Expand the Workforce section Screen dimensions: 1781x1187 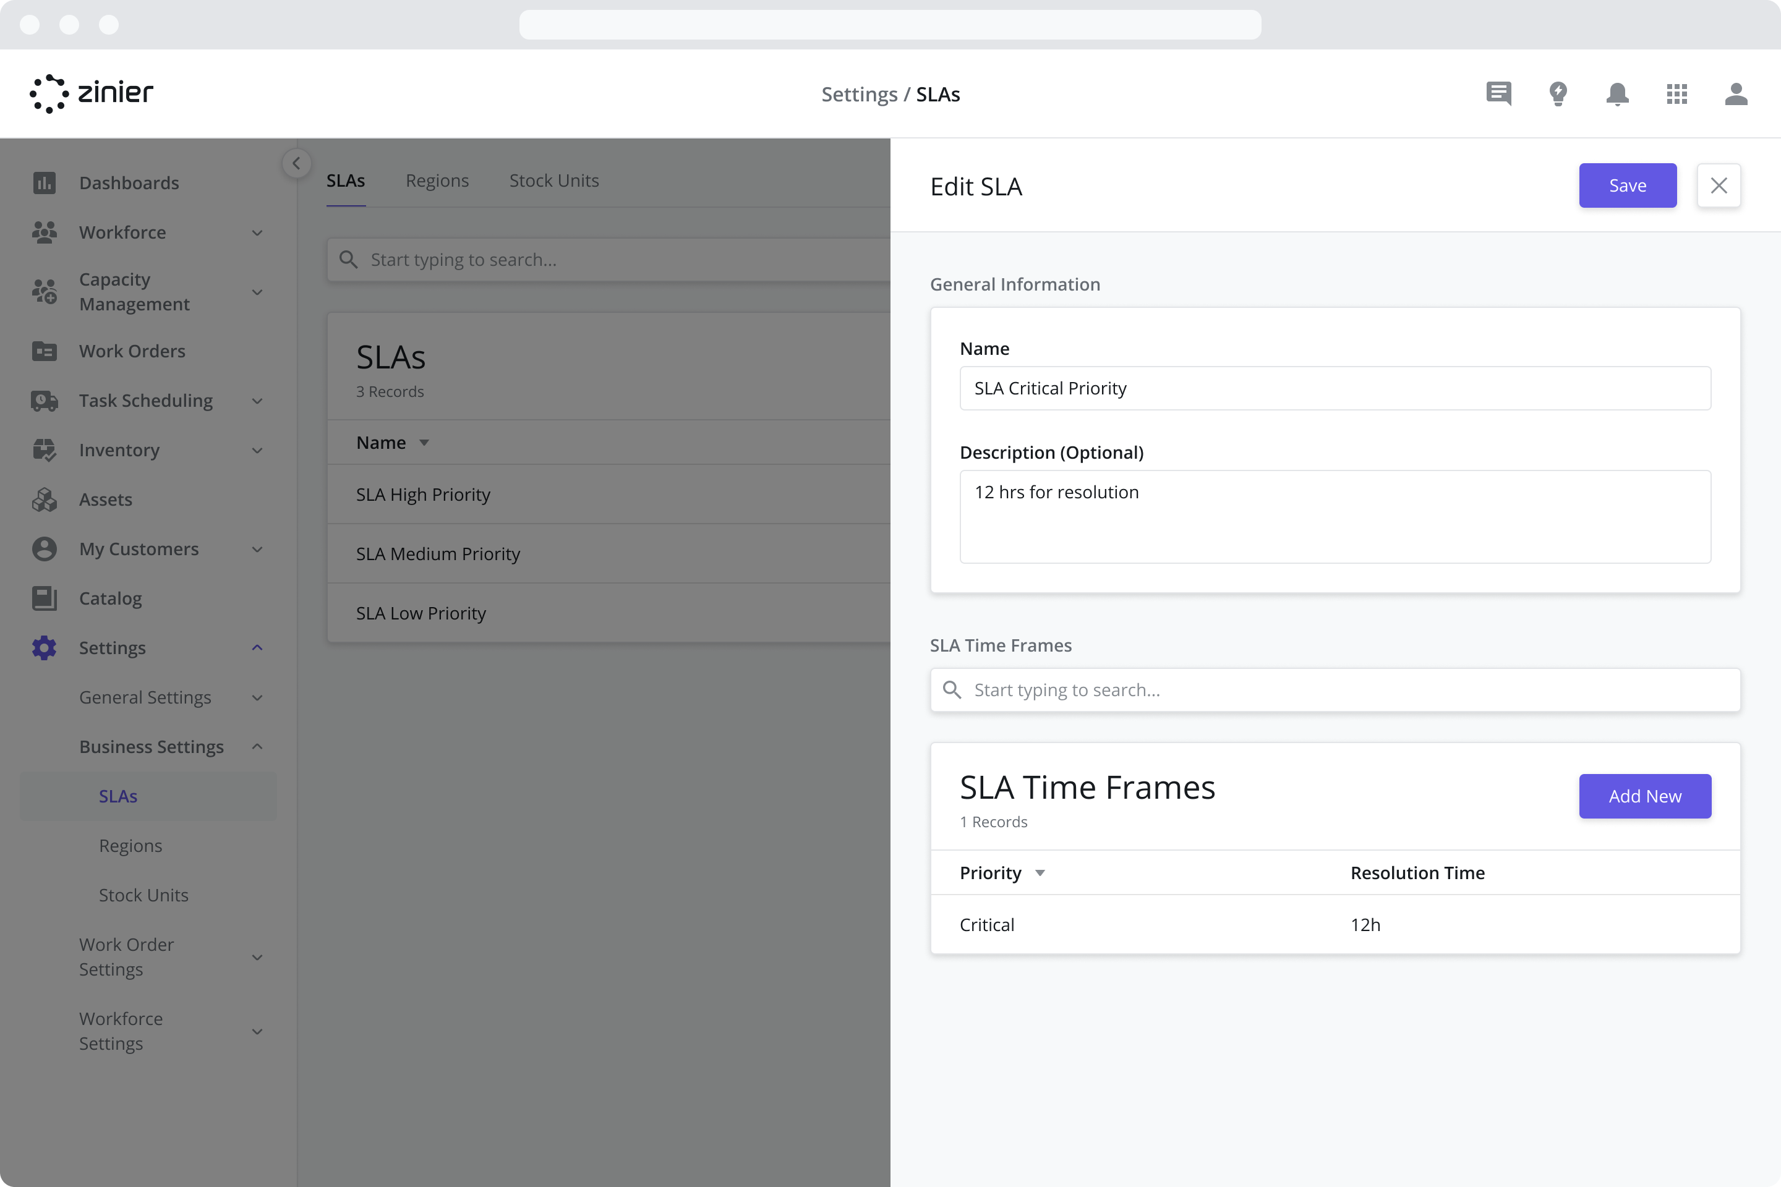tap(257, 232)
